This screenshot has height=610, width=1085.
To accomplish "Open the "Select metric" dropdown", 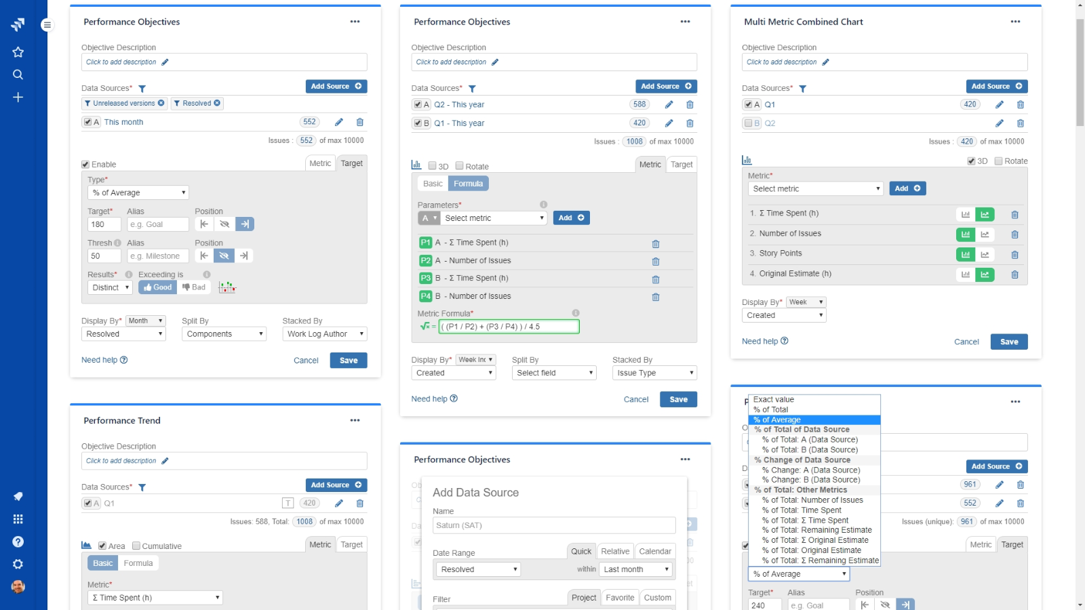I will 815,188.
